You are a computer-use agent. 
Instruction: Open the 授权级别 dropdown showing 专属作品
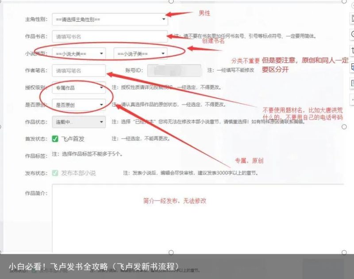(79, 88)
